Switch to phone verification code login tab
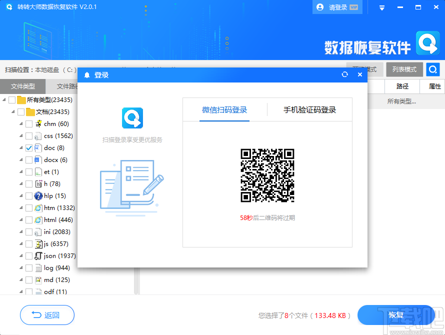Image resolution: width=445 pixels, height=335 pixels. click(x=309, y=110)
